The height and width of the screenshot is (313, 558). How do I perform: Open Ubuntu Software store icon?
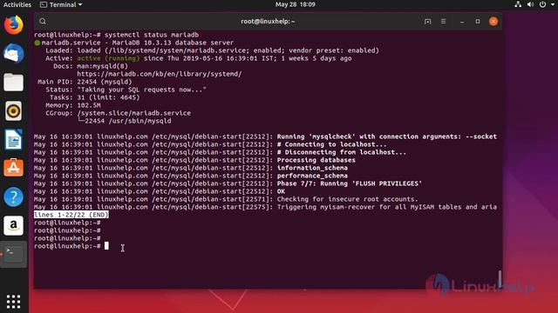[x=14, y=168]
